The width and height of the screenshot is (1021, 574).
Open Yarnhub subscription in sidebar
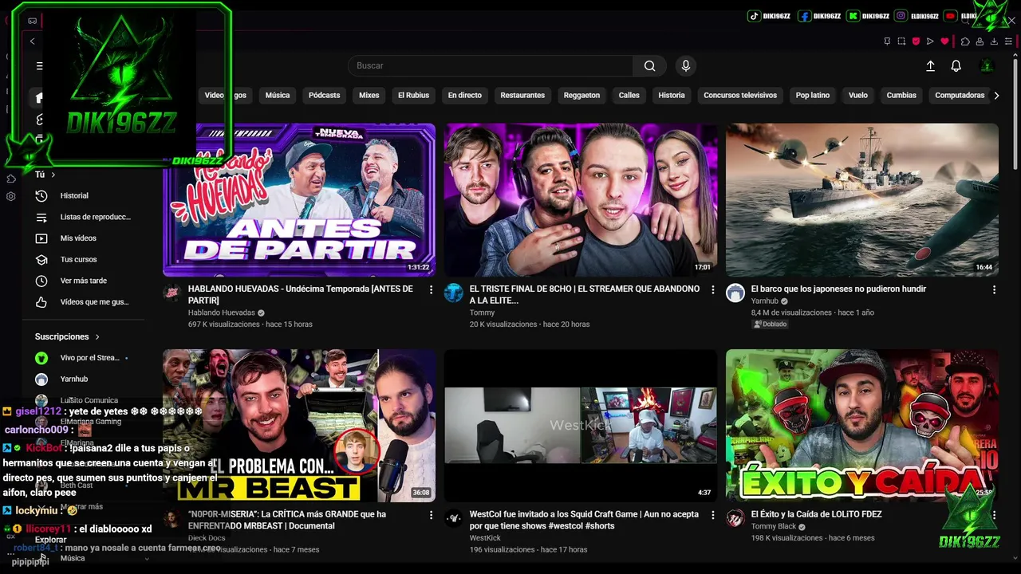click(x=74, y=379)
